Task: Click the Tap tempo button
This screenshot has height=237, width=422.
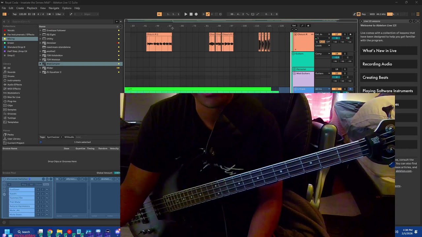Action: (x=15, y=14)
